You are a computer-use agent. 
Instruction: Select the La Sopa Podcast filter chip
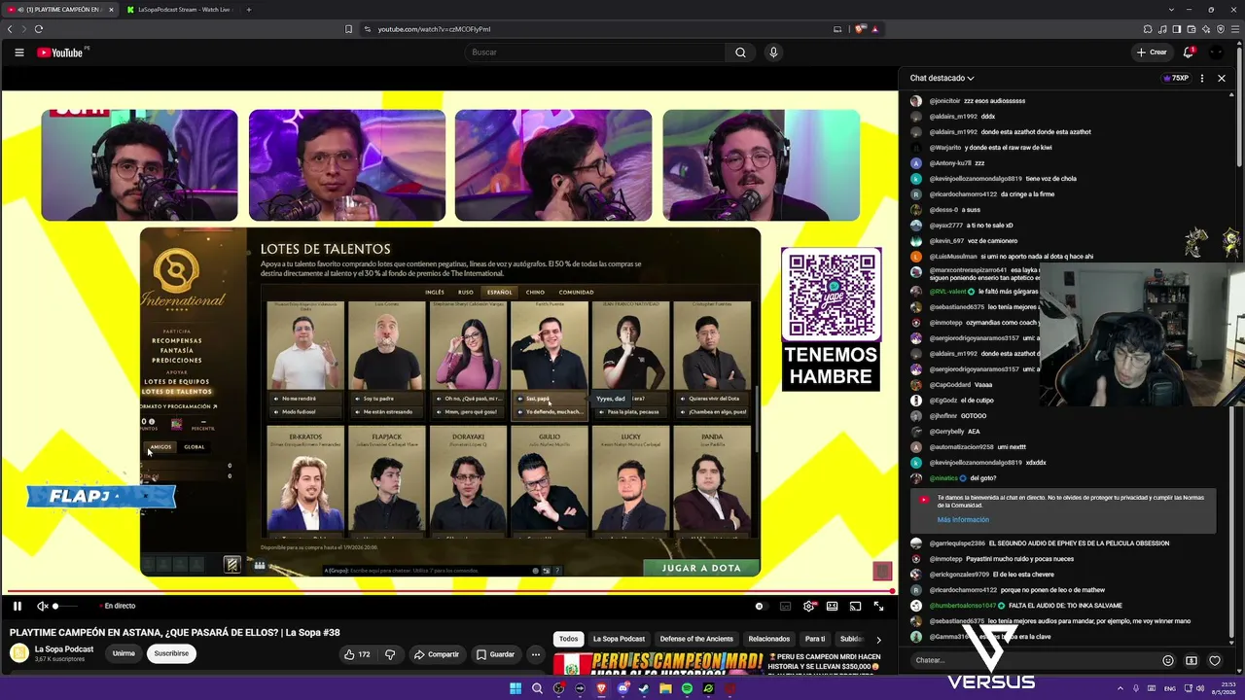pos(619,639)
